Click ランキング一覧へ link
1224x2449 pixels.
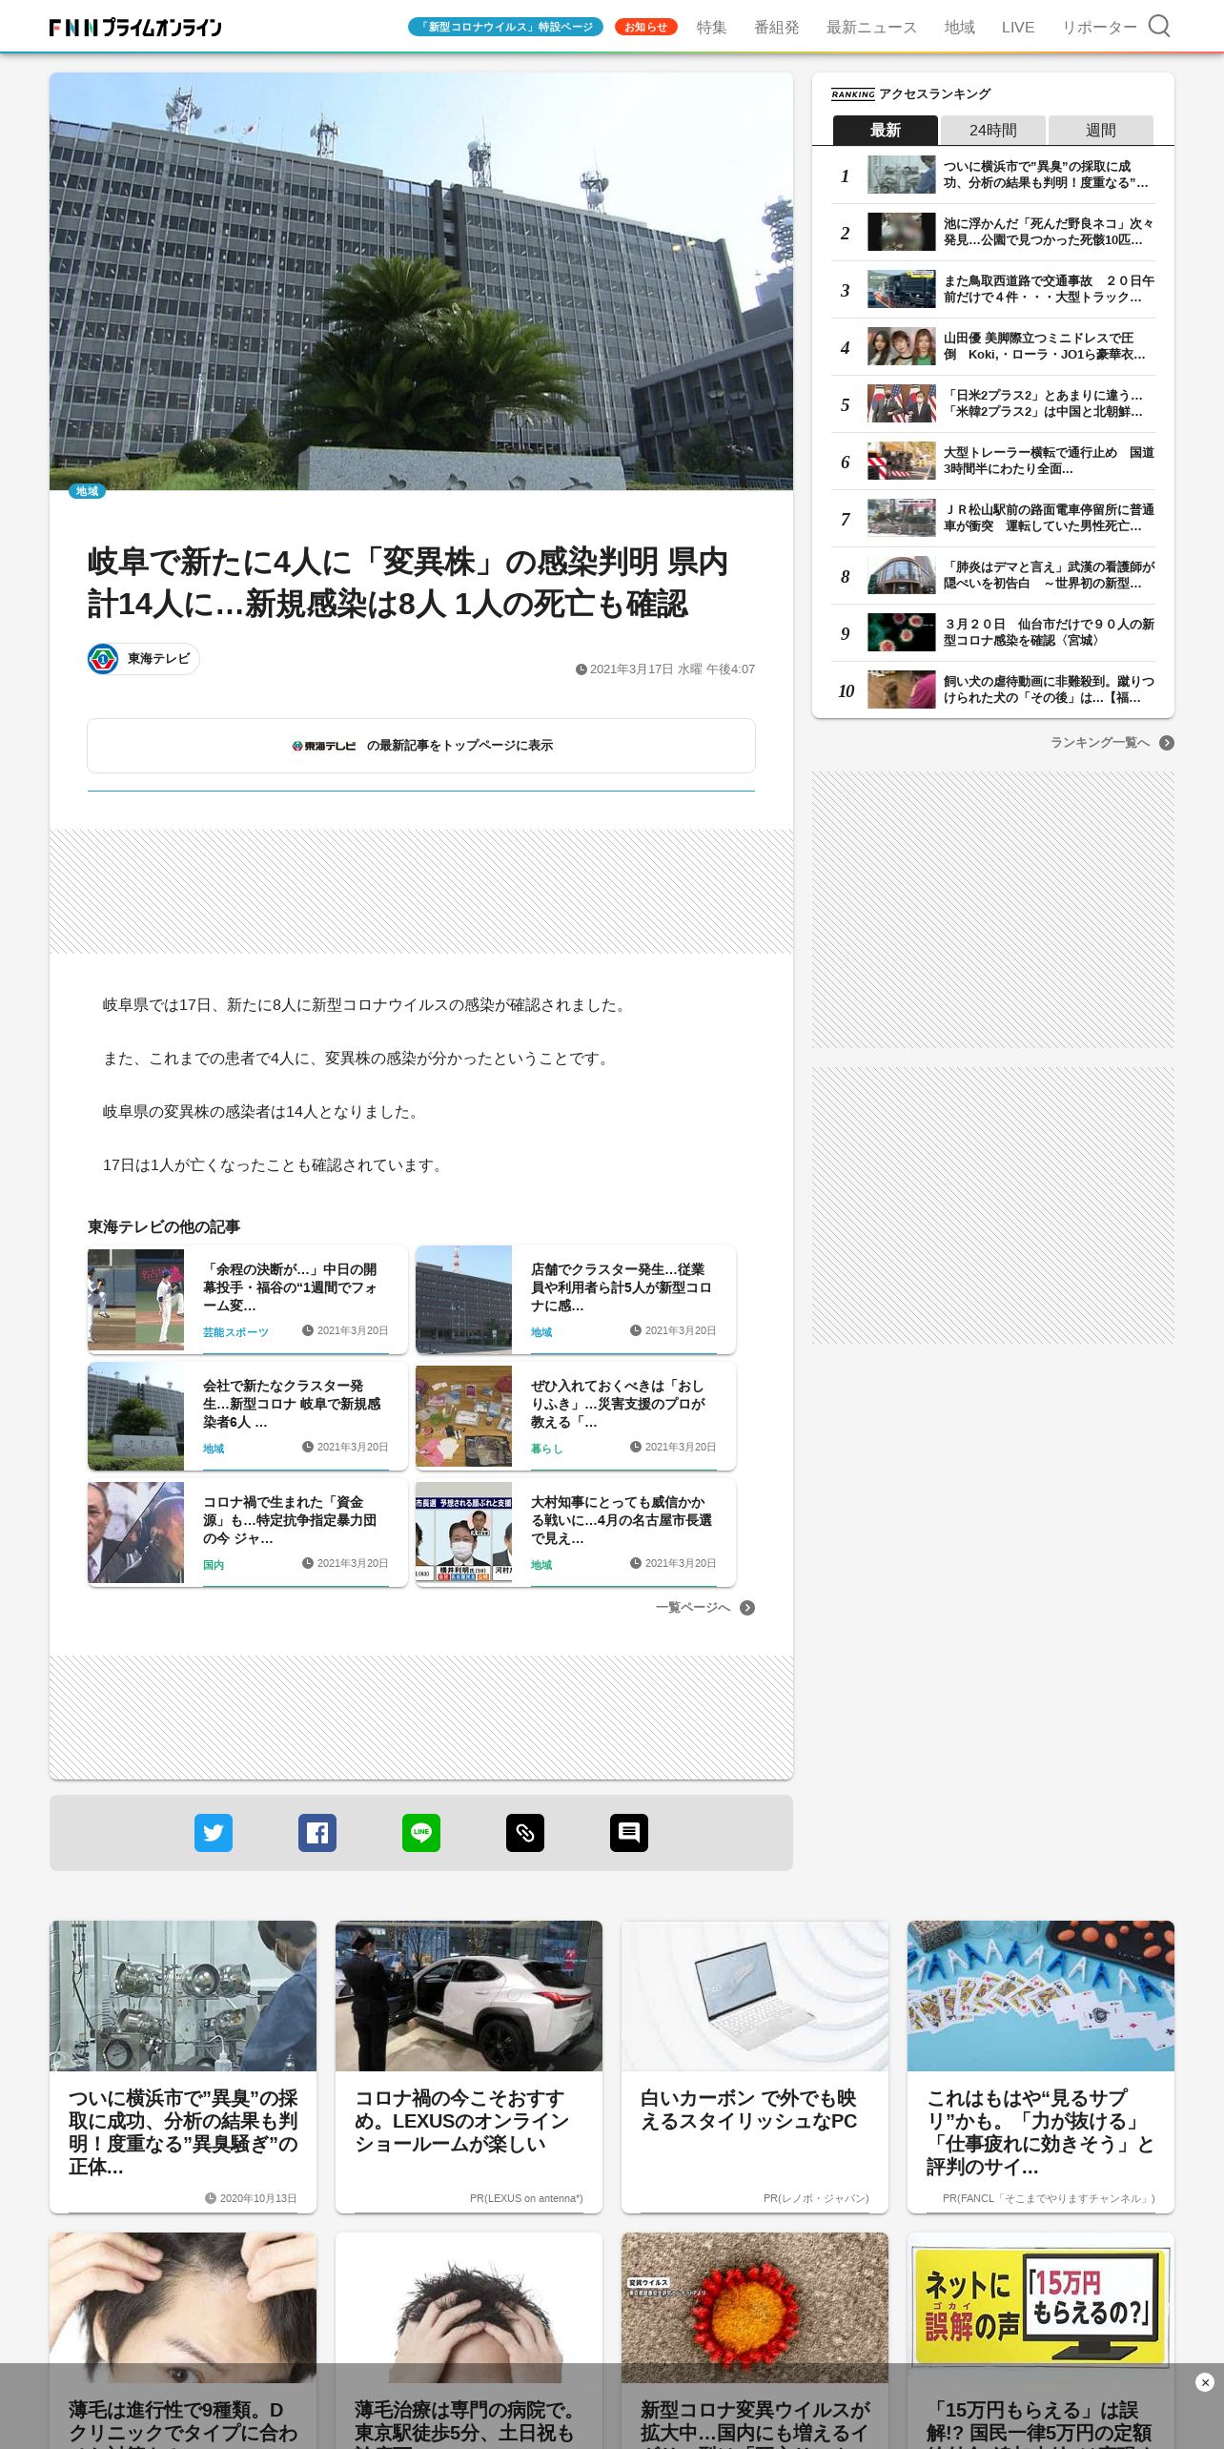coord(1099,743)
